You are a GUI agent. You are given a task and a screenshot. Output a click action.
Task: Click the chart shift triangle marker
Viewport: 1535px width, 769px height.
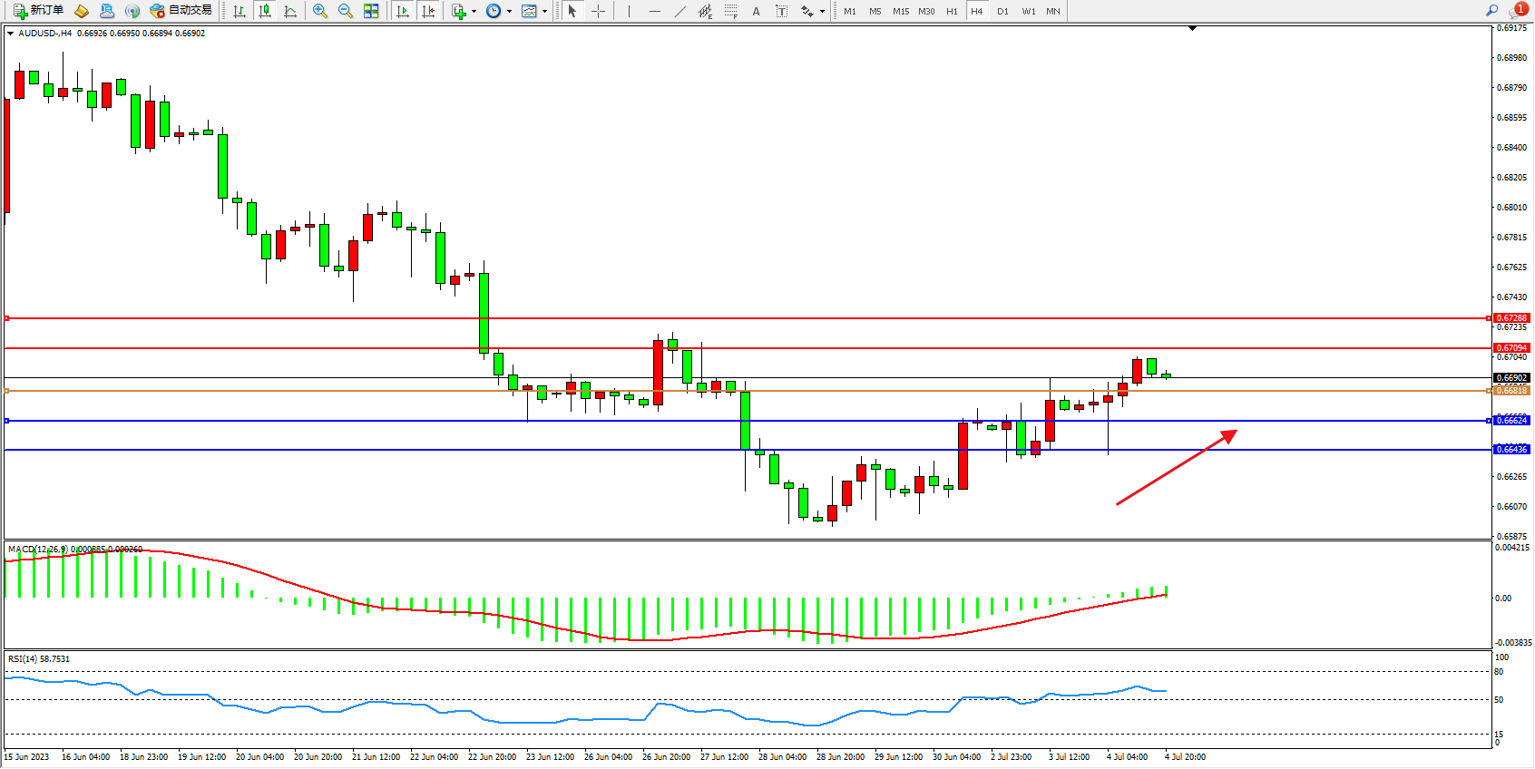[1192, 29]
